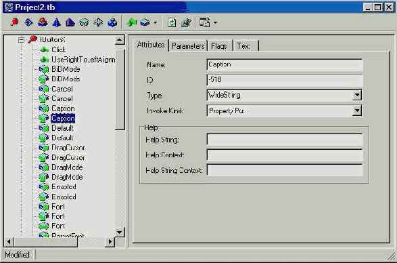Click the red New Interface toolbar icon
The image size is (397, 263).
coord(15,22)
